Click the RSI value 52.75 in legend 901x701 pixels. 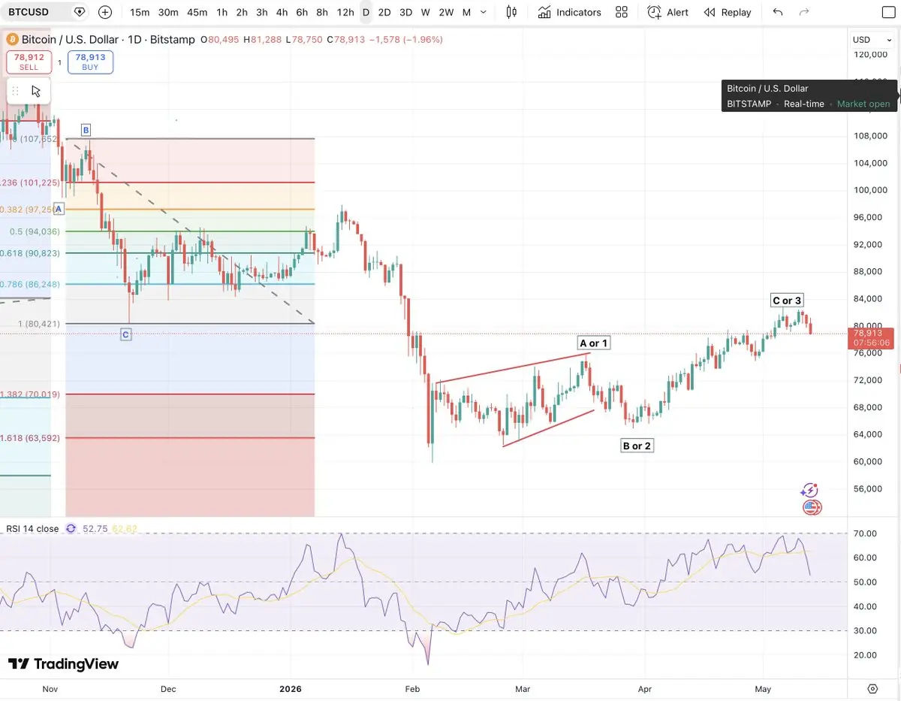click(95, 529)
